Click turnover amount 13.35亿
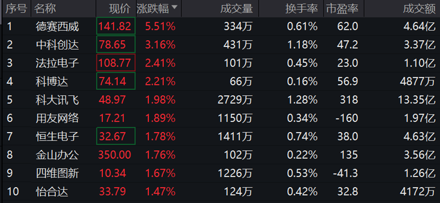 (x=417, y=100)
